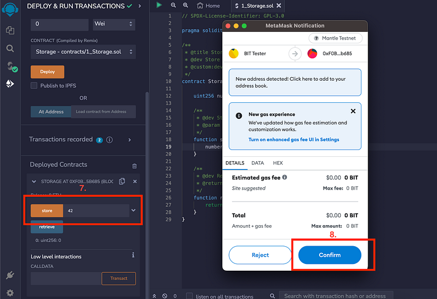Click the At Address button
The width and height of the screenshot is (437, 299).
point(51,112)
